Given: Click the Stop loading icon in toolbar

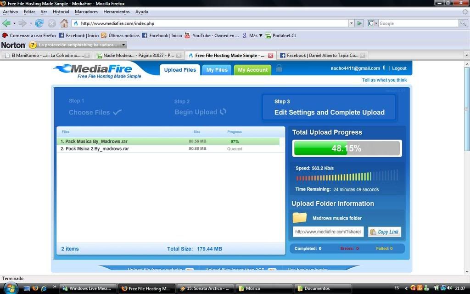Looking at the screenshot, I should coord(51,23).
